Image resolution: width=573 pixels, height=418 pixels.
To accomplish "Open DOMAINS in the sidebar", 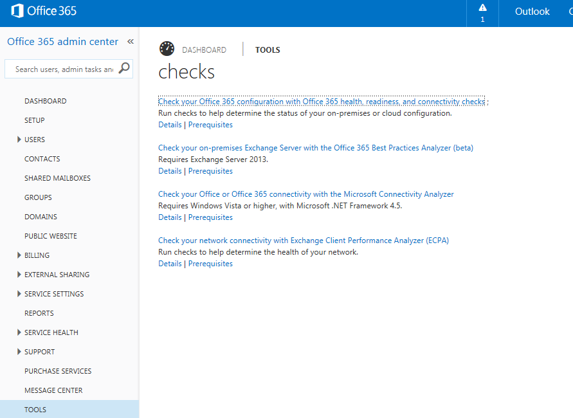I will click(41, 217).
